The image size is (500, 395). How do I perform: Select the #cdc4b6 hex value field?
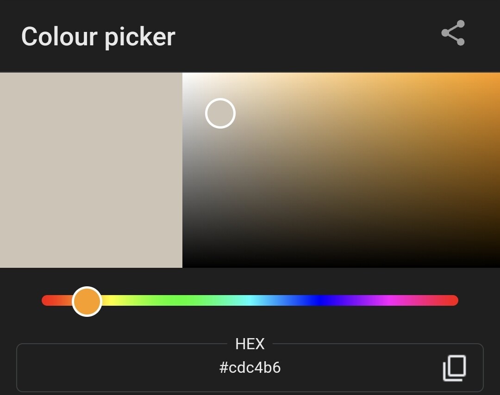coord(250,368)
